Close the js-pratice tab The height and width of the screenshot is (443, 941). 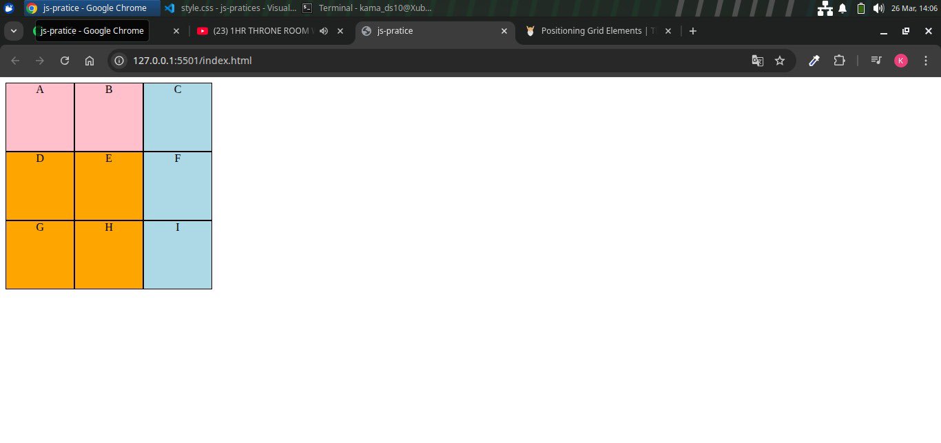point(504,31)
